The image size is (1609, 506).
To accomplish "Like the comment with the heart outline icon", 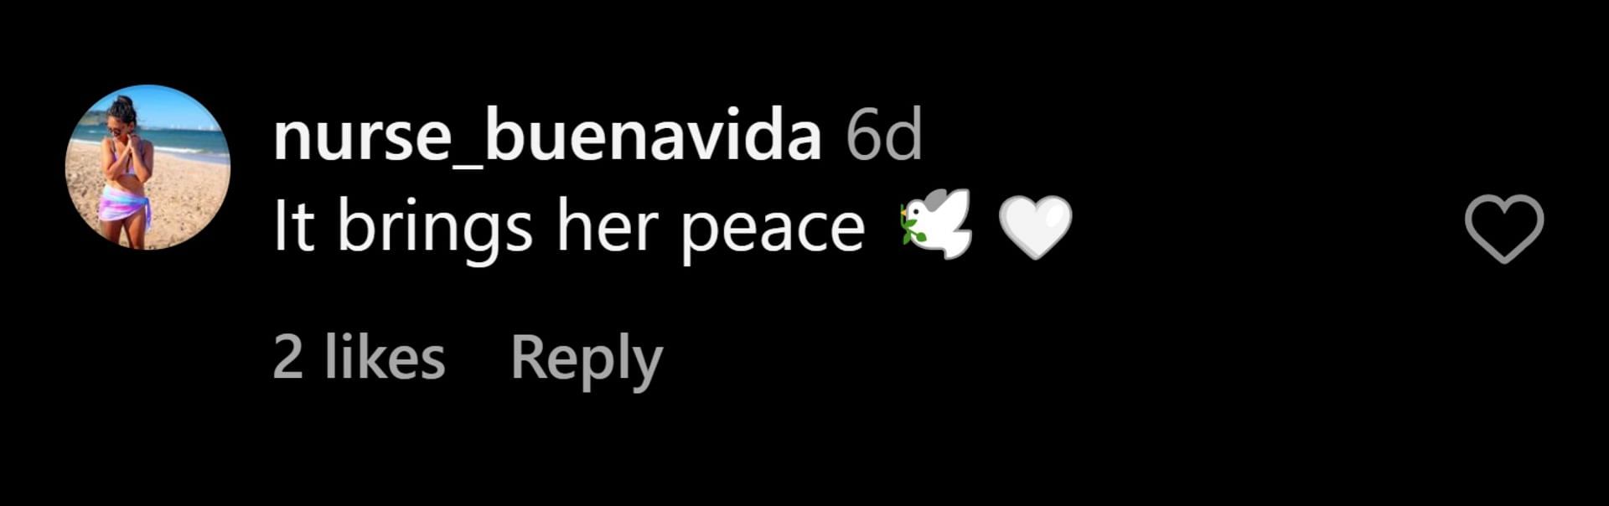I will (1504, 229).
